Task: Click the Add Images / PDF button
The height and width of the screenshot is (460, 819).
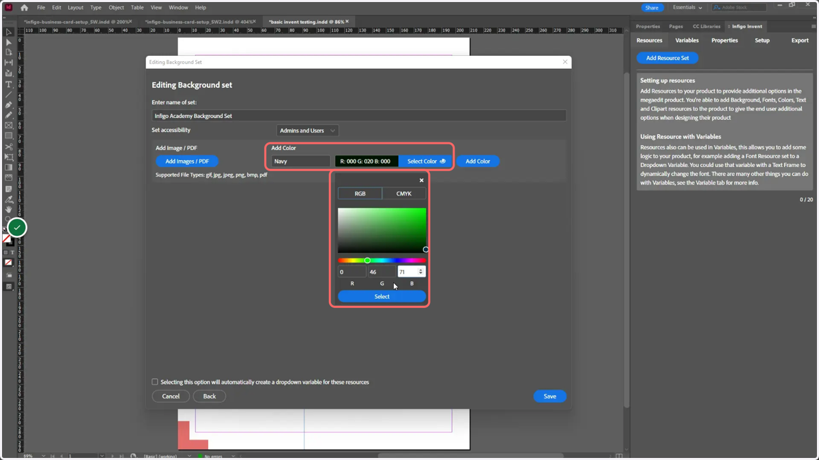Action: tap(187, 162)
